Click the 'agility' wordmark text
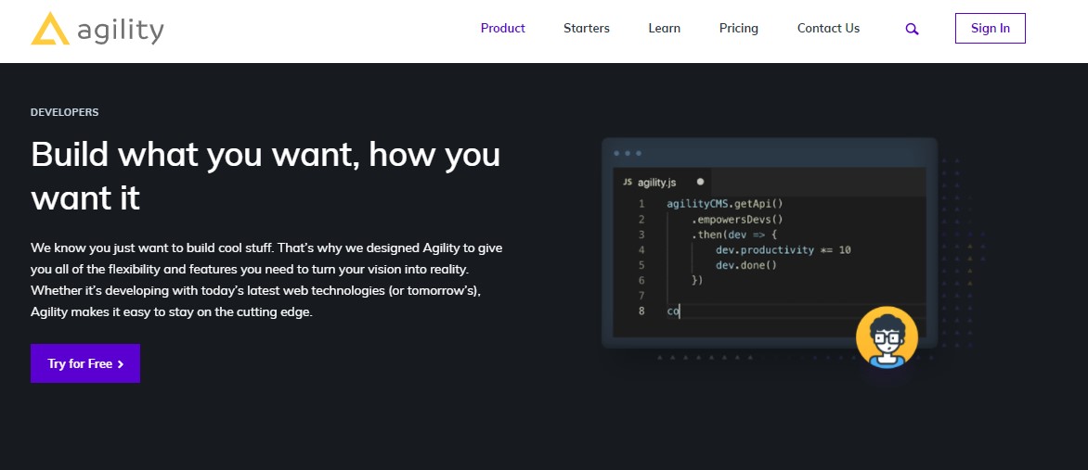Image resolution: width=1088 pixels, height=470 pixels. point(120,32)
